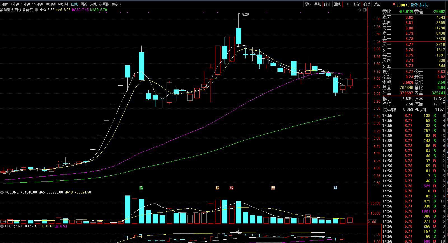Select the 15分钟 period tab
448x243 pixels.
[x=38, y=4]
